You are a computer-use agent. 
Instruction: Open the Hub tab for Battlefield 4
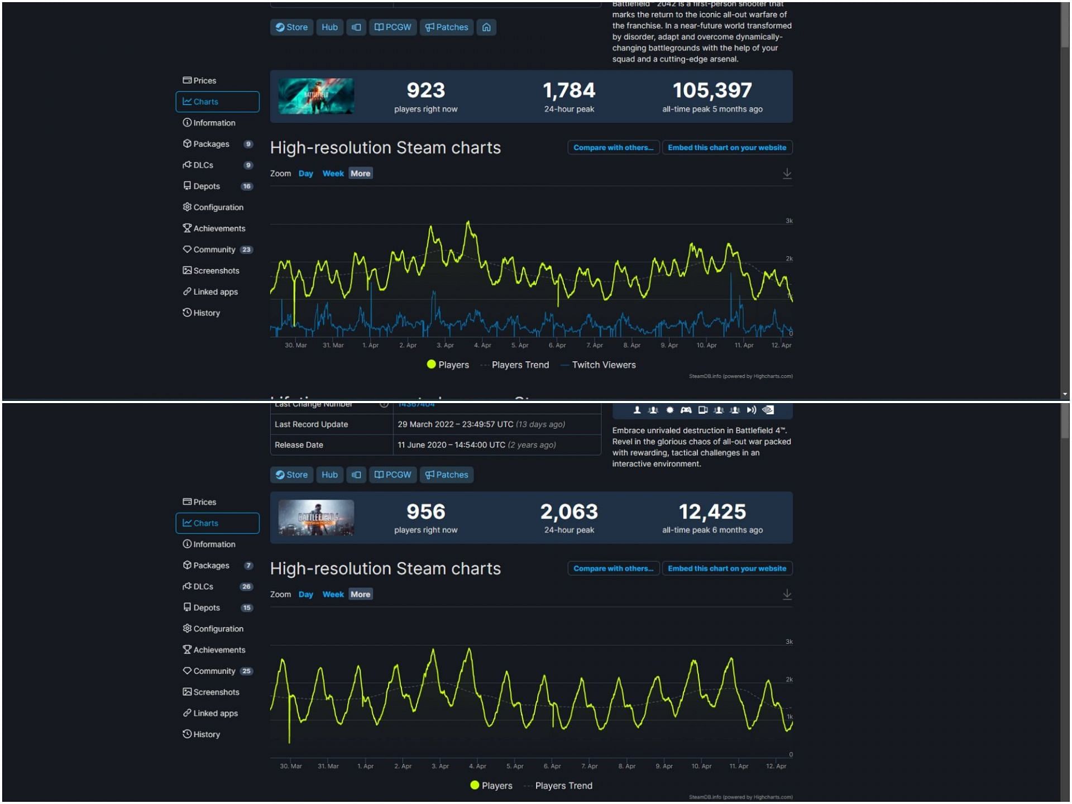click(x=329, y=474)
